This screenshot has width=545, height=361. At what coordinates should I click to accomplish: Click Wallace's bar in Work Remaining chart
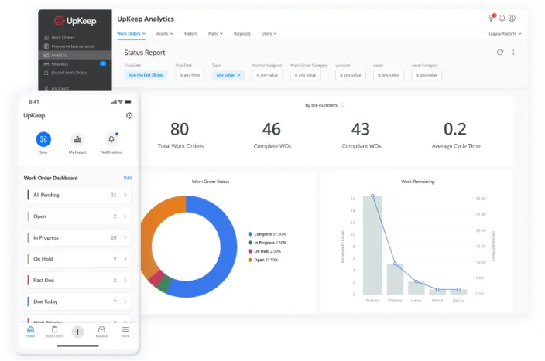coord(395,279)
